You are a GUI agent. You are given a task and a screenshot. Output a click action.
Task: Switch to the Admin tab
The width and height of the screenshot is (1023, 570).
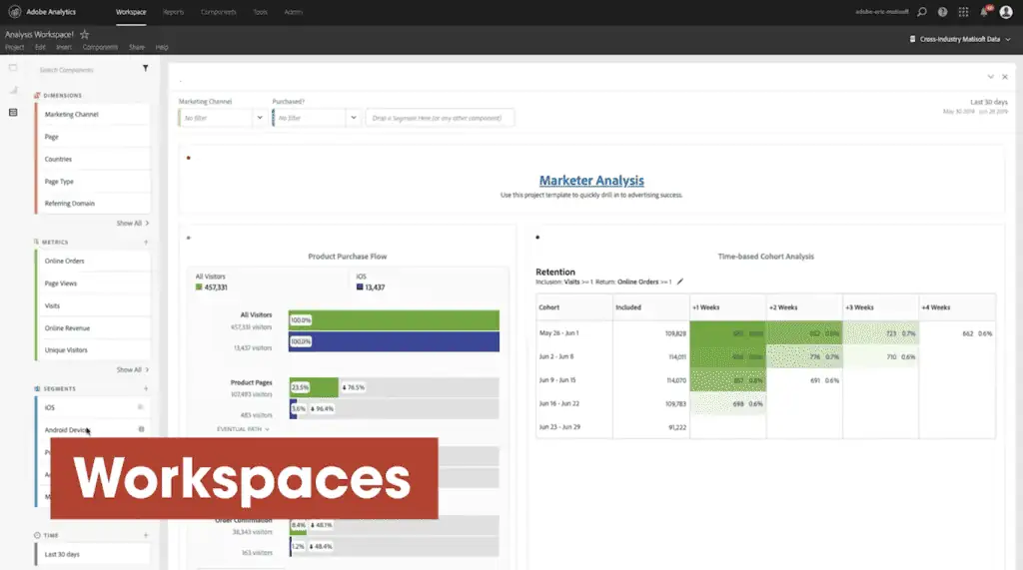click(x=293, y=12)
